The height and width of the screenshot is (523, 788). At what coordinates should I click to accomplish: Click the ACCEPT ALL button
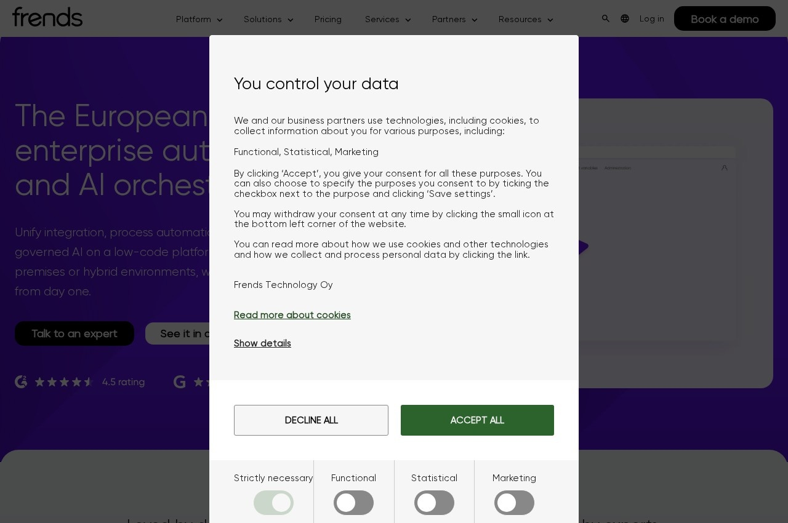point(477,420)
